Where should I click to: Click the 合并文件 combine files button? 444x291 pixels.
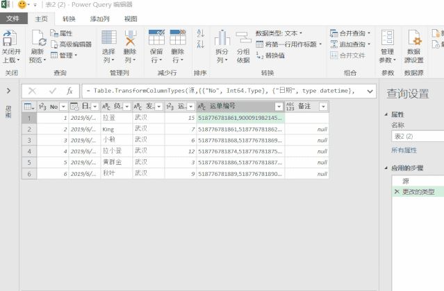347,55
